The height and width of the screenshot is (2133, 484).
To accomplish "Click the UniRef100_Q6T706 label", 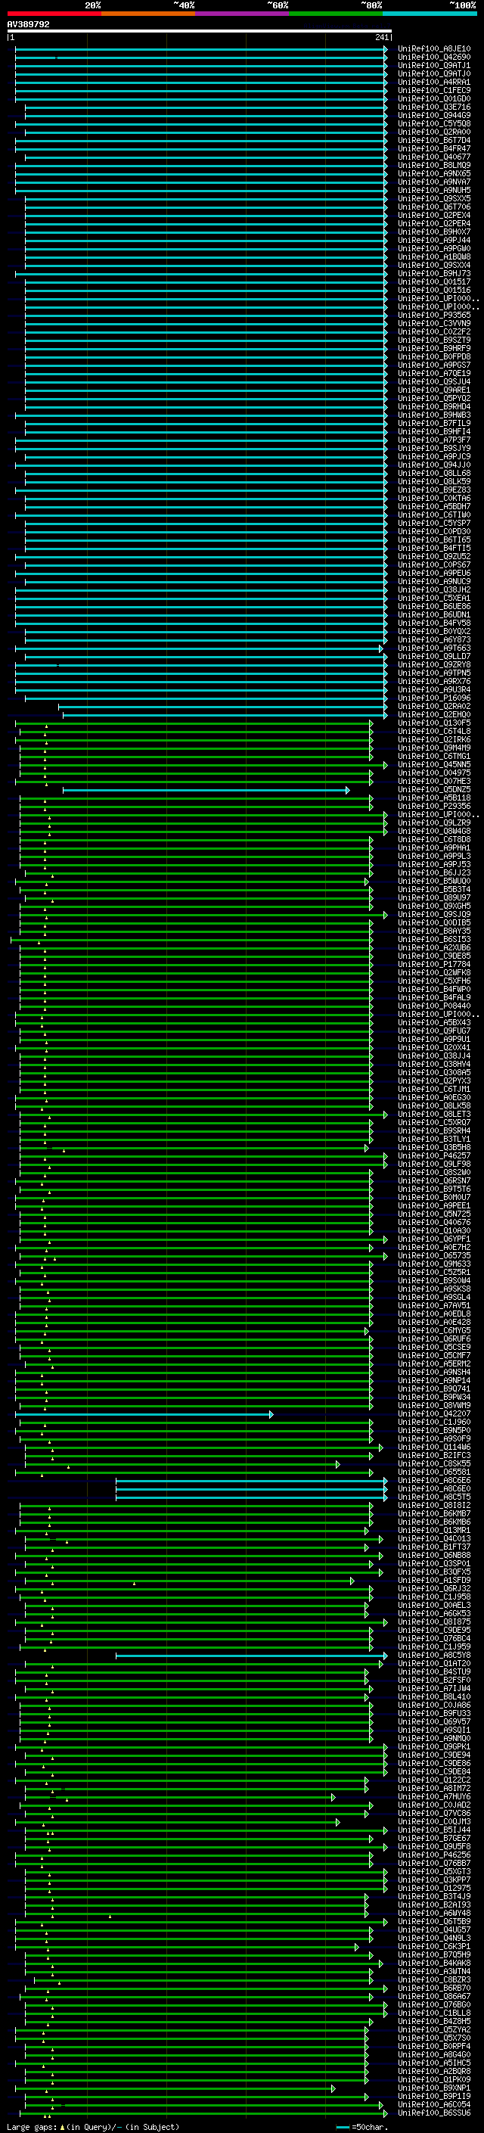I will pos(434,207).
